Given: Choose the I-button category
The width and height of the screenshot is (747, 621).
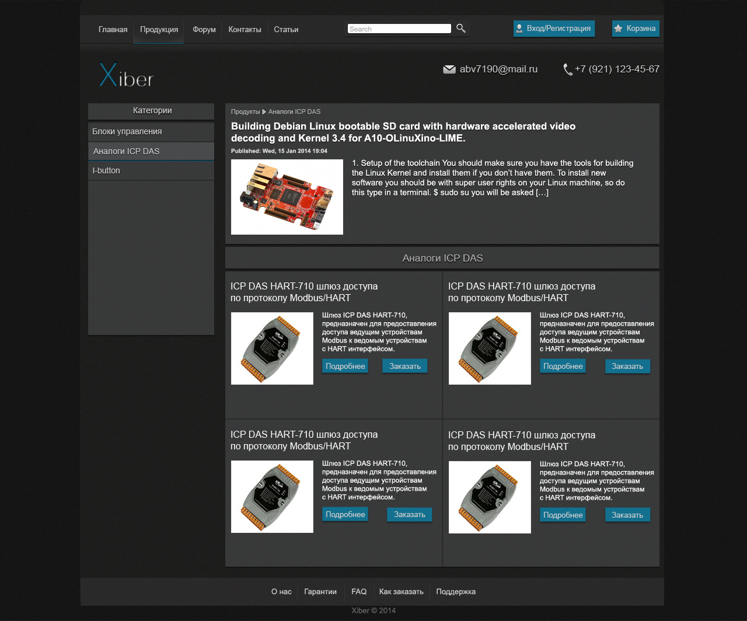Looking at the screenshot, I should [x=106, y=170].
